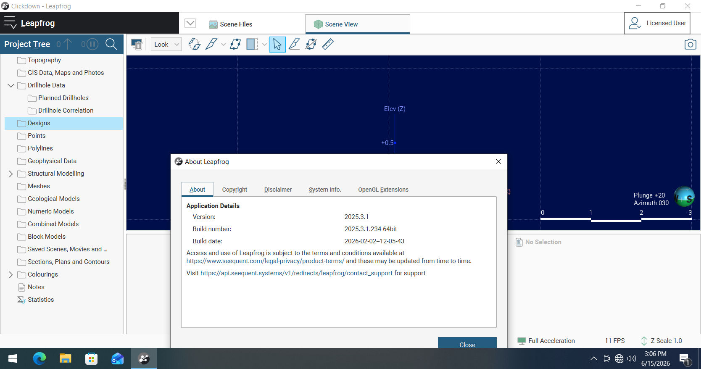The image size is (701, 369).
Task: Open the contact_support link
Action: click(296, 273)
